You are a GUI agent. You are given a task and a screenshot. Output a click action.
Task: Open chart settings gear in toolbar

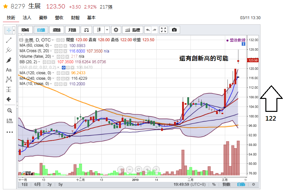116,30
